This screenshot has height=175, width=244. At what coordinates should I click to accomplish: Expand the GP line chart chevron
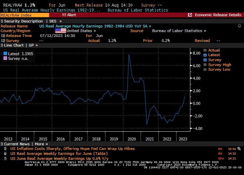[37, 46]
